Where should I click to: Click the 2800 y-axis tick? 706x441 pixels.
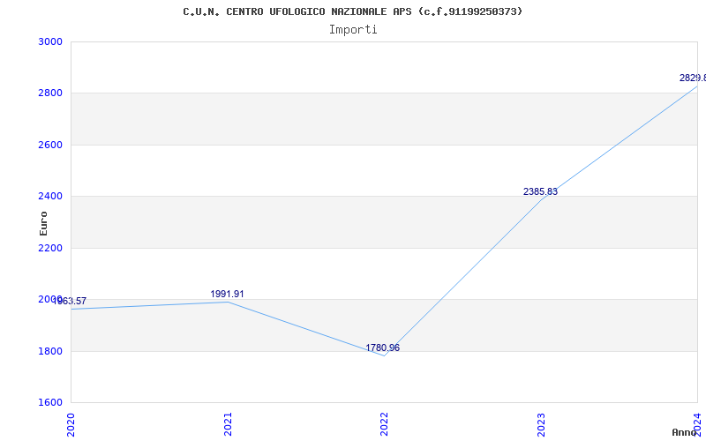49,93
